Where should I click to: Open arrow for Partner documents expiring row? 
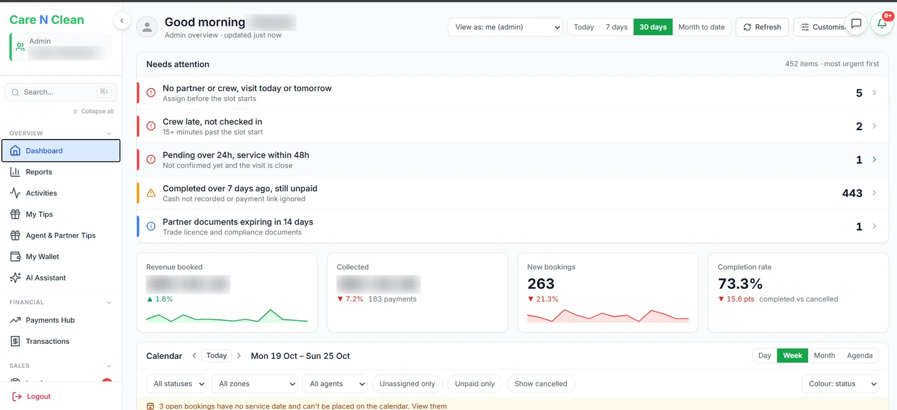click(875, 226)
